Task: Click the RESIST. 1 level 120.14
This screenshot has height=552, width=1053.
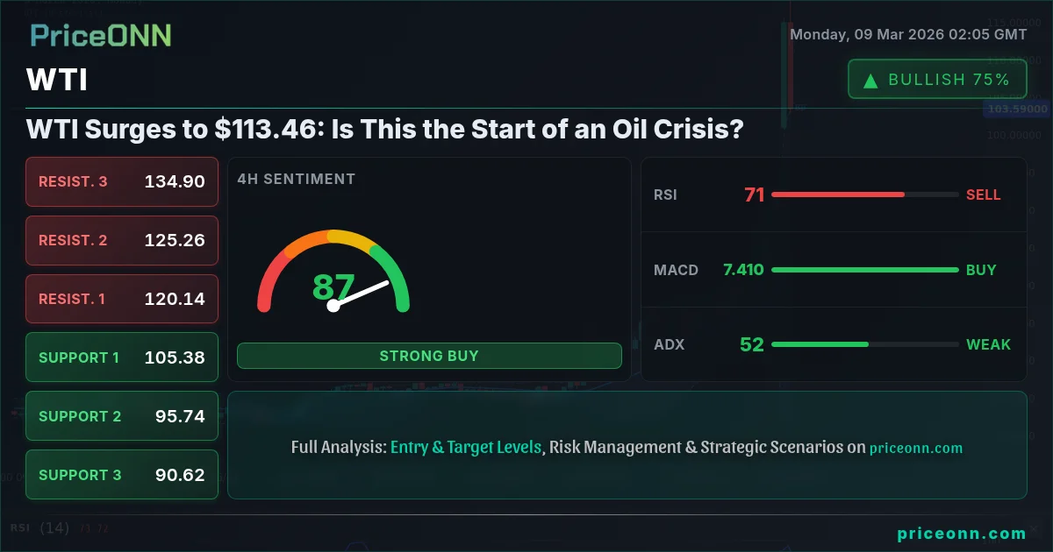Action: 122,299
